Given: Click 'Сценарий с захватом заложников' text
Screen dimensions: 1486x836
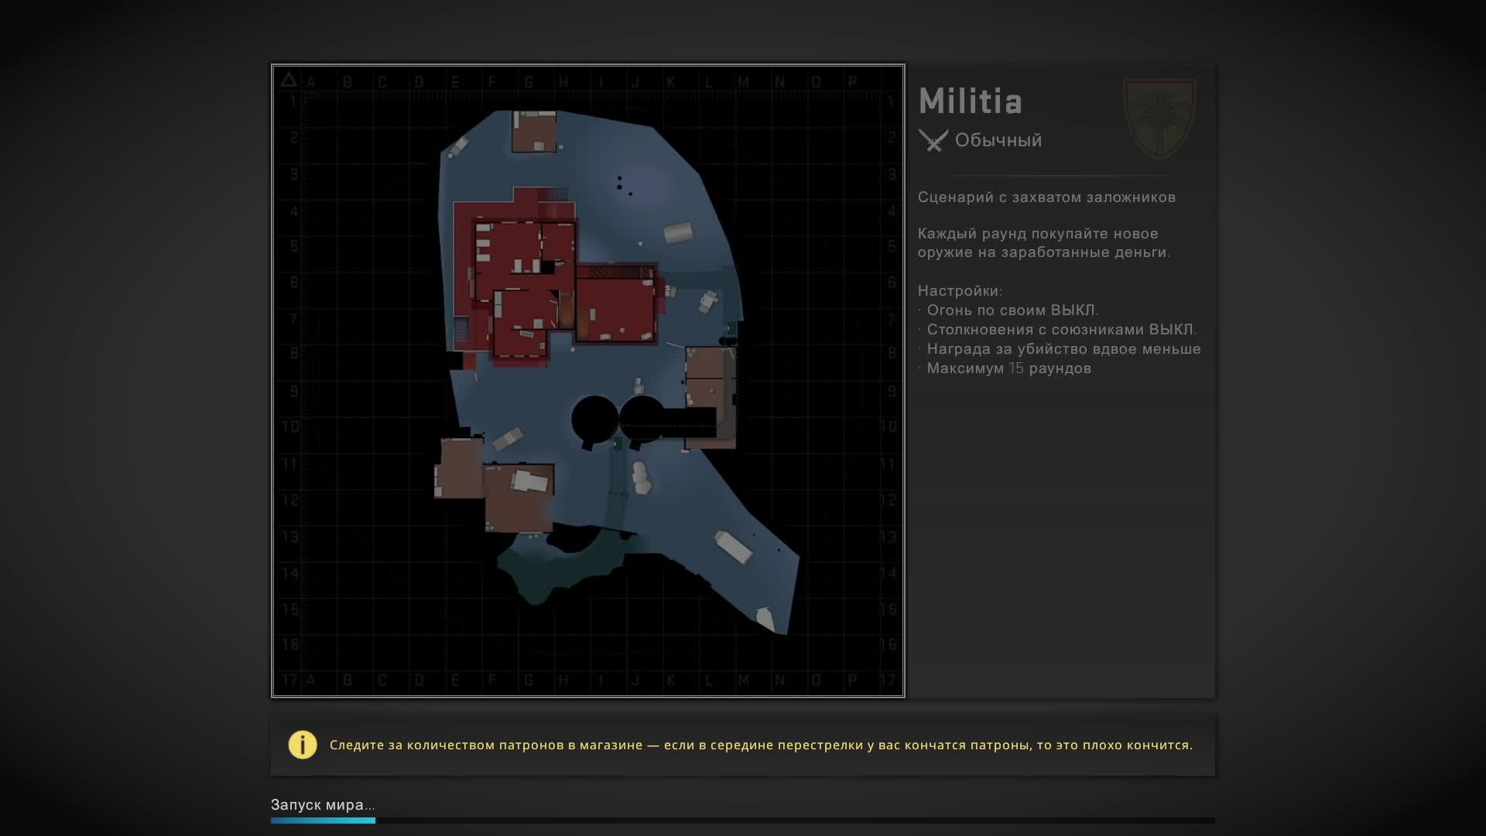Looking at the screenshot, I should pyautogui.click(x=1046, y=197).
